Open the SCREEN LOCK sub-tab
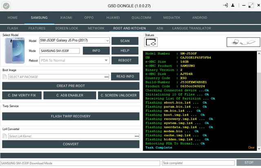The width and height of the screenshot is (261, 168). (66, 28)
